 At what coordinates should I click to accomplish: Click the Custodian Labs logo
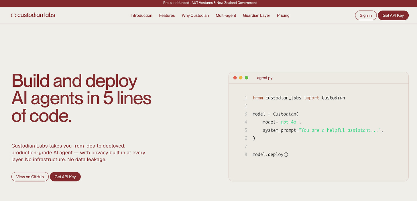click(x=33, y=15)
